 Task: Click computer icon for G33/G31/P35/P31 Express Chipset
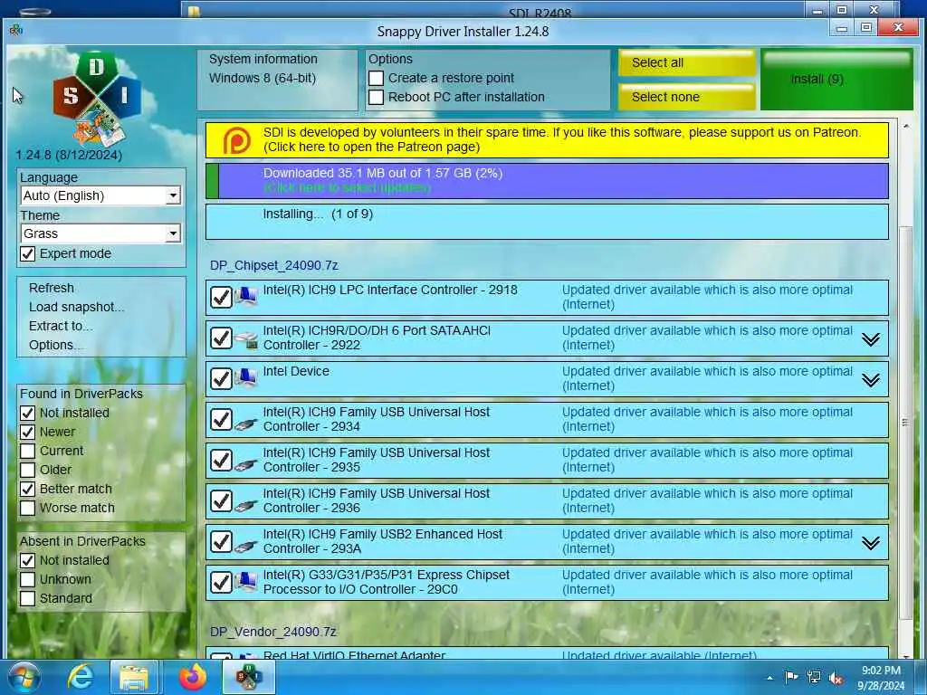245,581
